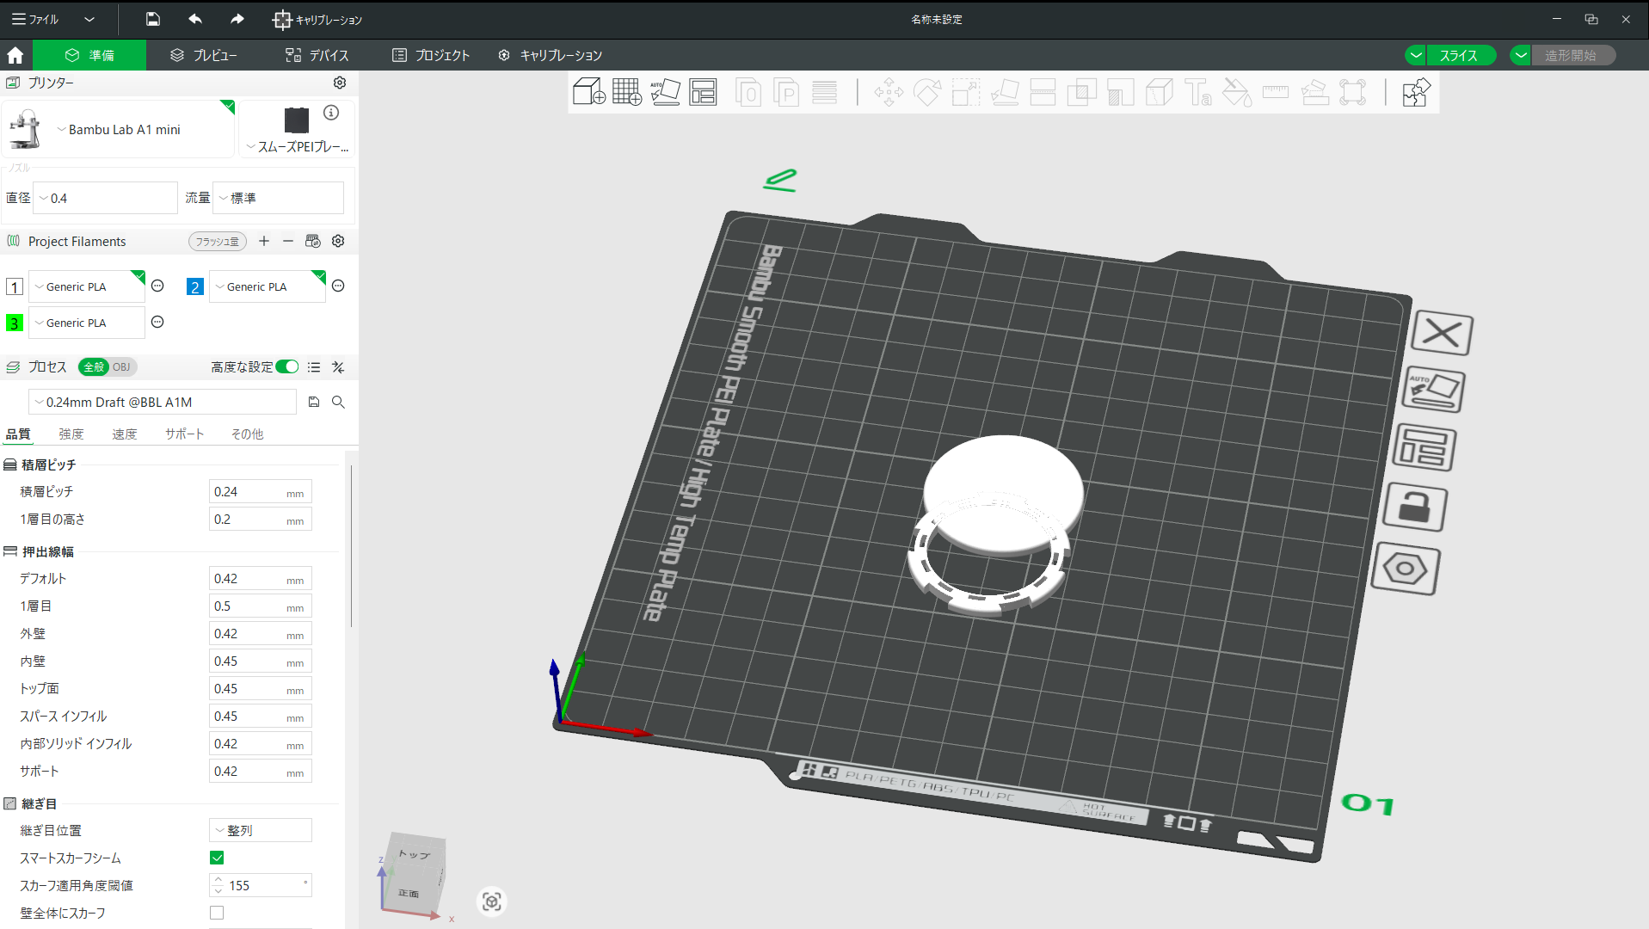Click the Add primitive cube icon
This screenshot has width=1649, height=929.
[588, 92]
